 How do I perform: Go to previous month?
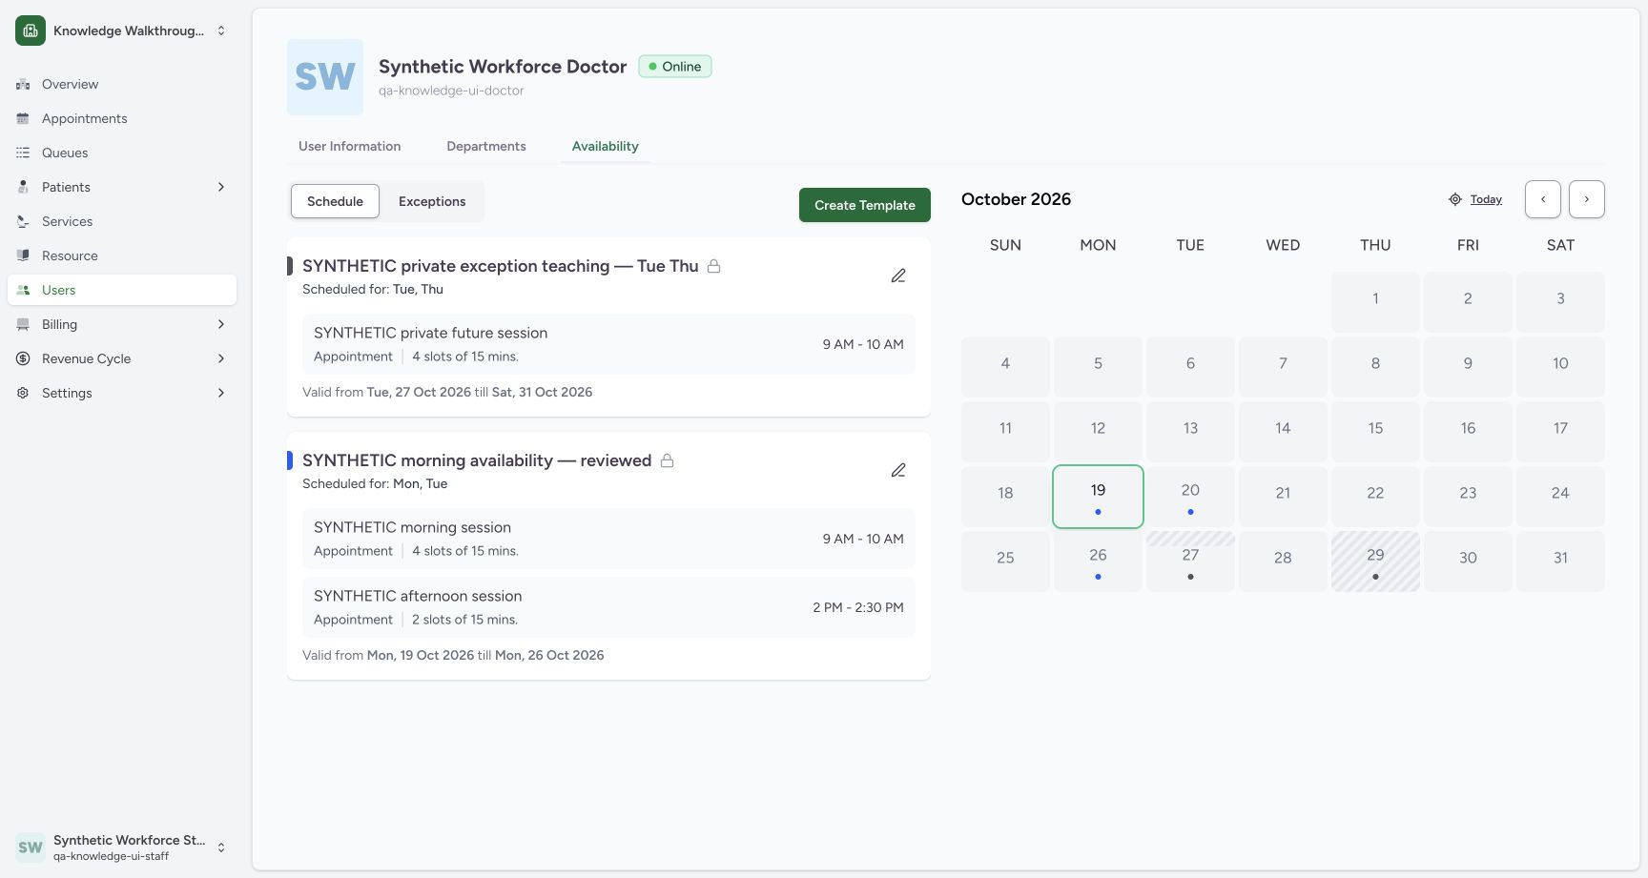1543,199
